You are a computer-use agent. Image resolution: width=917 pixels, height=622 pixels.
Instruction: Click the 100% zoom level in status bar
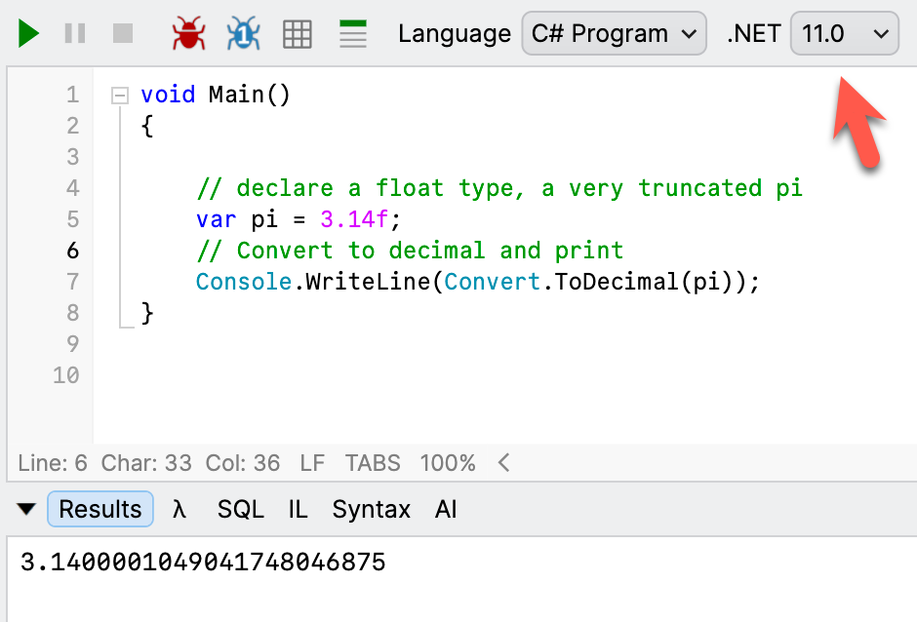click(448, 463)
